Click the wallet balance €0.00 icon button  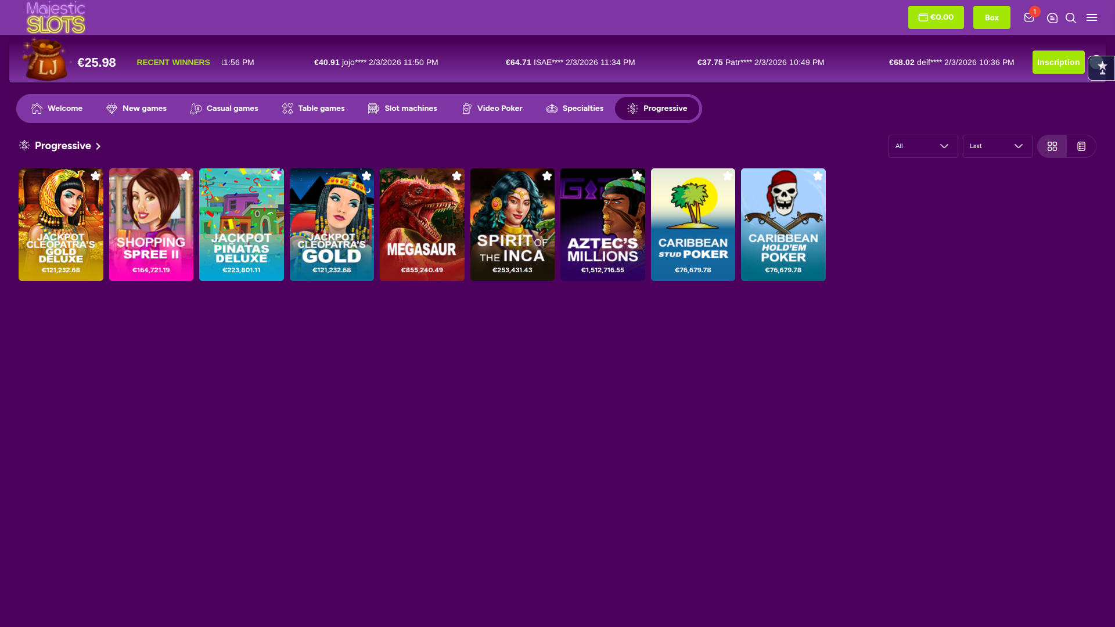(x=936, y=17)
